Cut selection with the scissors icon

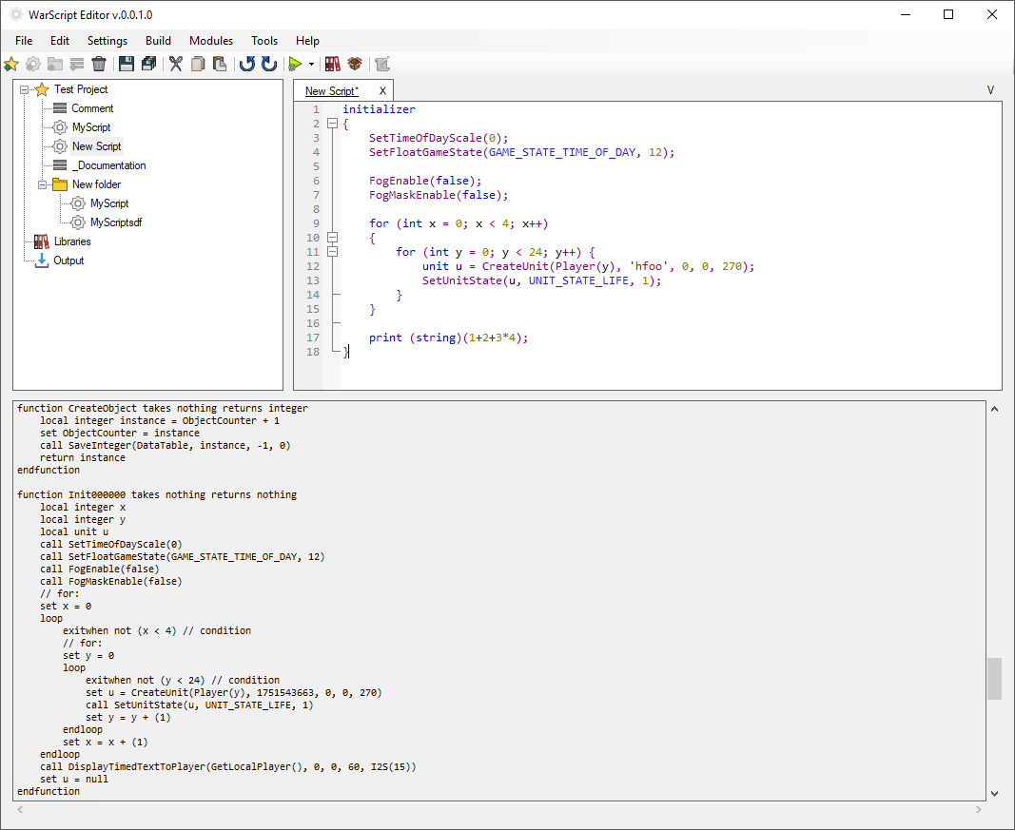coord(176,64)
